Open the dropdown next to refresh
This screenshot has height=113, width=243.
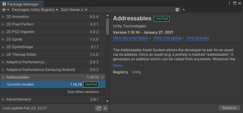(105, 108)
